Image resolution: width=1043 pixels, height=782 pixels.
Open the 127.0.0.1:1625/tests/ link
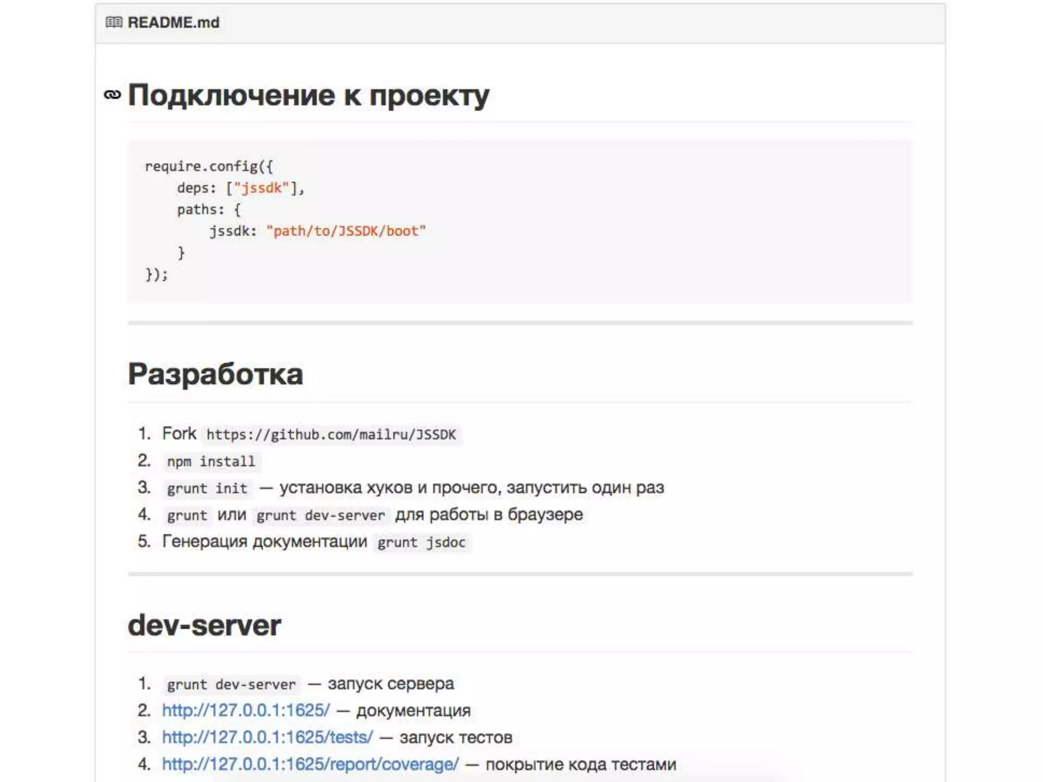click(267, 737)
